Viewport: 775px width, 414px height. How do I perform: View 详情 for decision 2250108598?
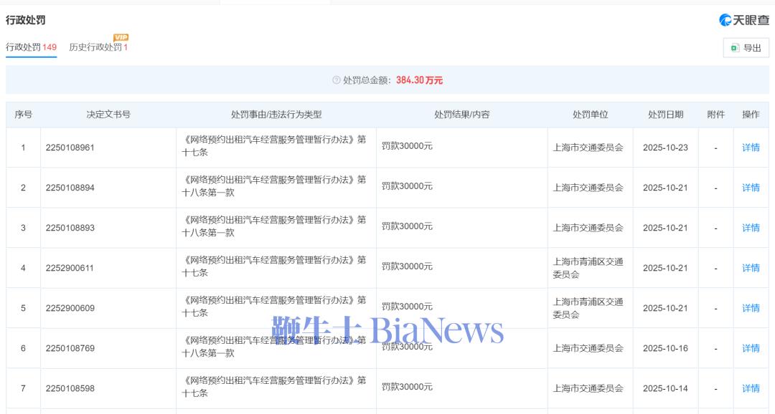751,388
